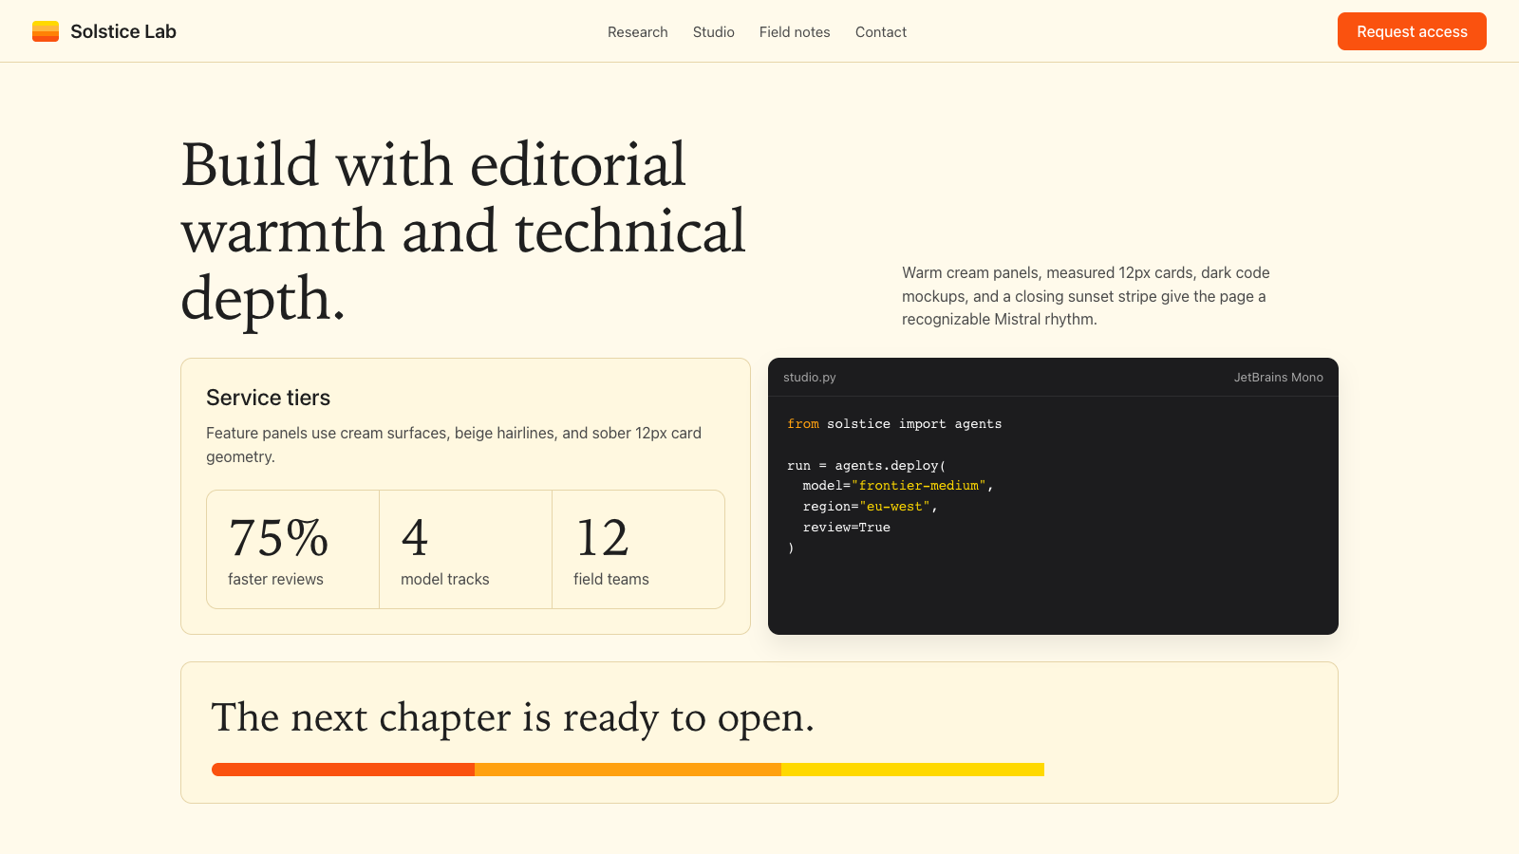Screen dimensions: 1519x854
Task: Open Field notes in the navigation
Action: pos(795,32)
